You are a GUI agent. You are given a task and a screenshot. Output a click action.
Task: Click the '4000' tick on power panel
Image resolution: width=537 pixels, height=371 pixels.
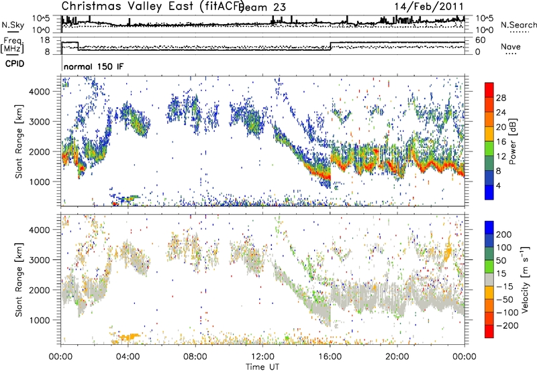(40, 92)
